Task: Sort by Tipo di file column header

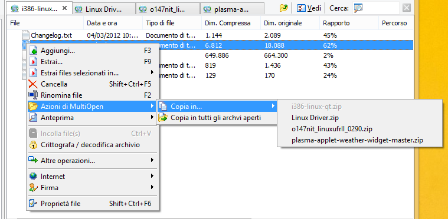Action: click(x=172, y=23)
